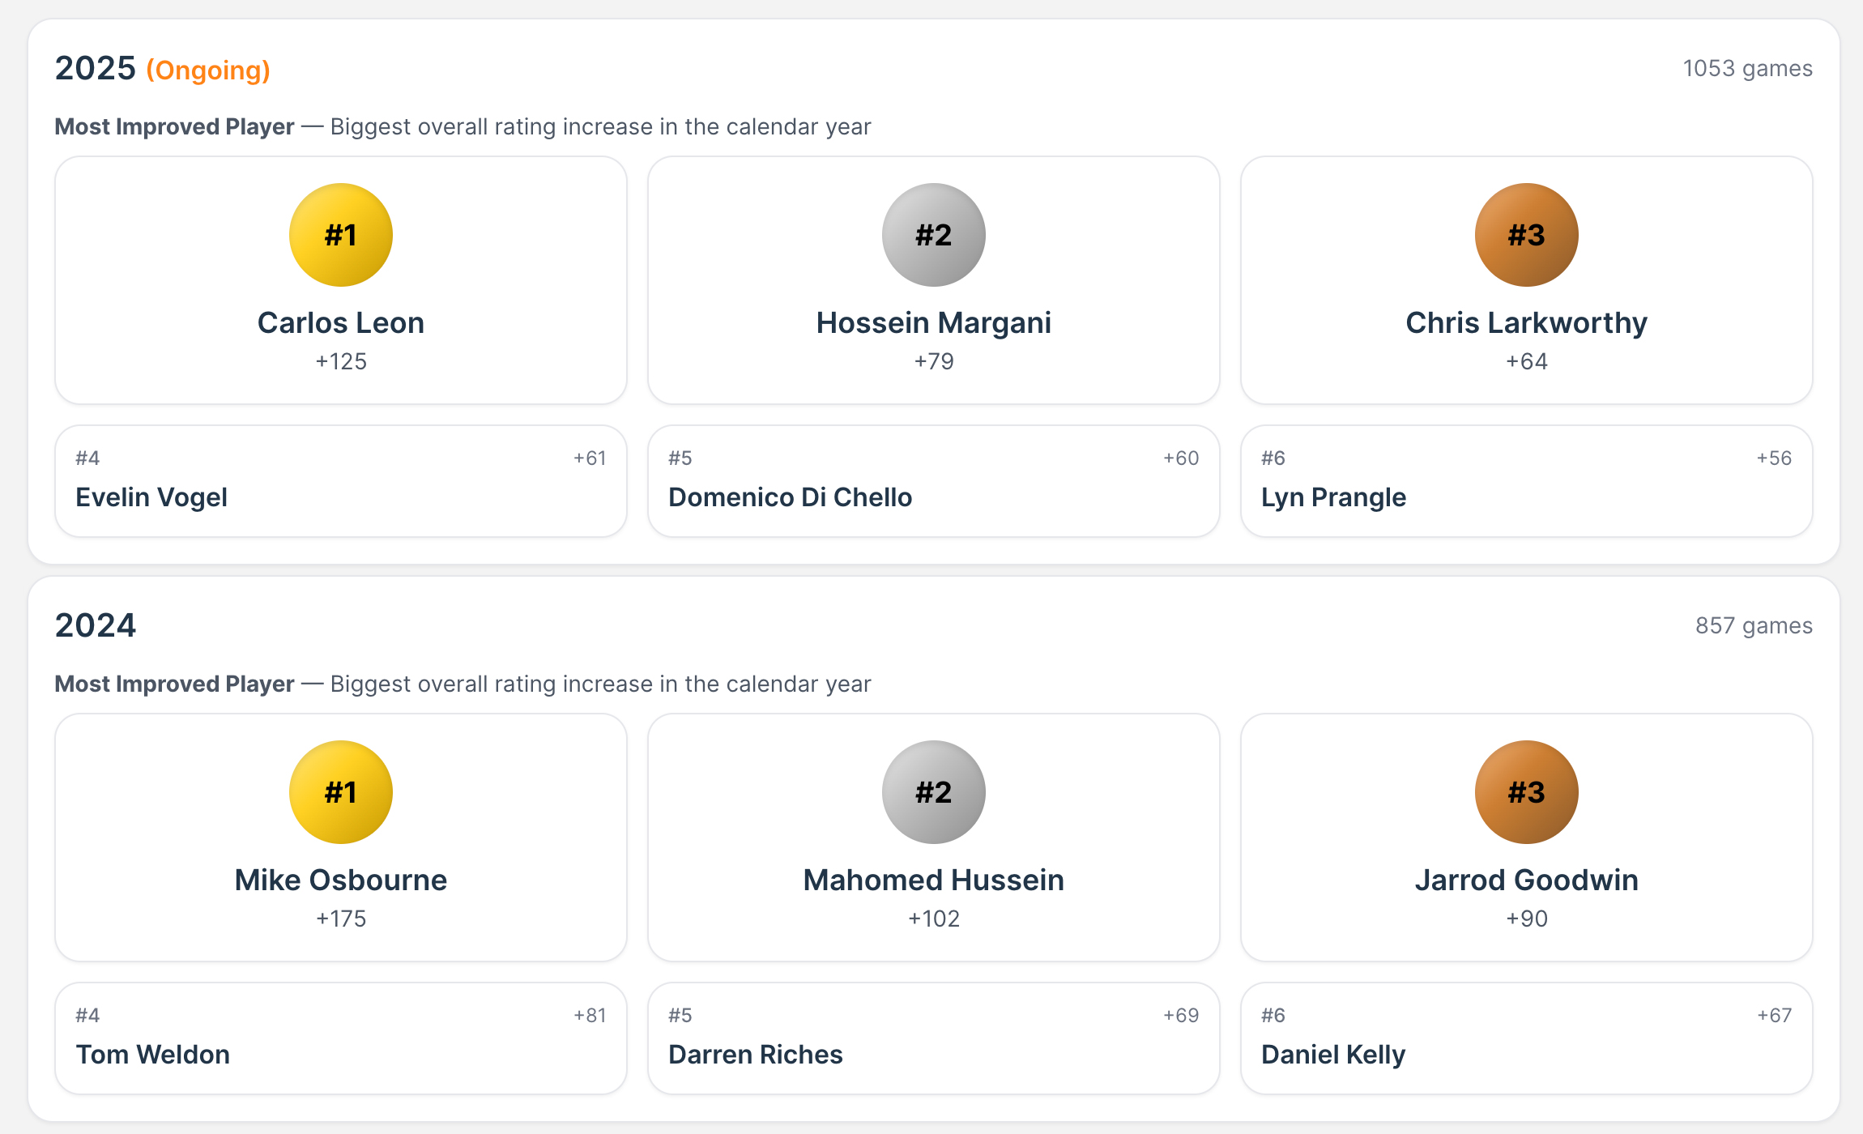Click the 2024 bronze #3 medal badge

[1527, 792]
